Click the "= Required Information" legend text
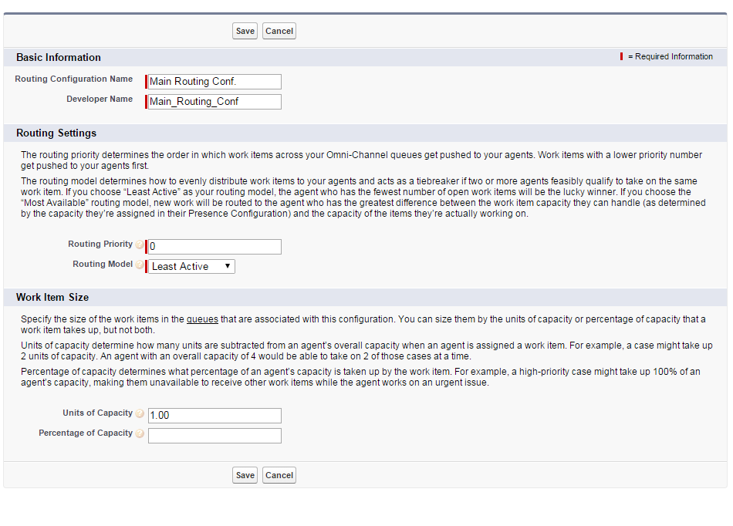Viewport: 733px width, 526px height. pos(671,56)
